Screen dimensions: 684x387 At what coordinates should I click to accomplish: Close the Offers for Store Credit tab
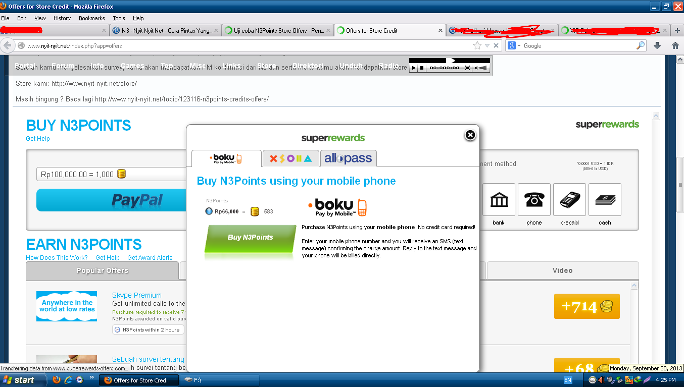click(441, 31)
